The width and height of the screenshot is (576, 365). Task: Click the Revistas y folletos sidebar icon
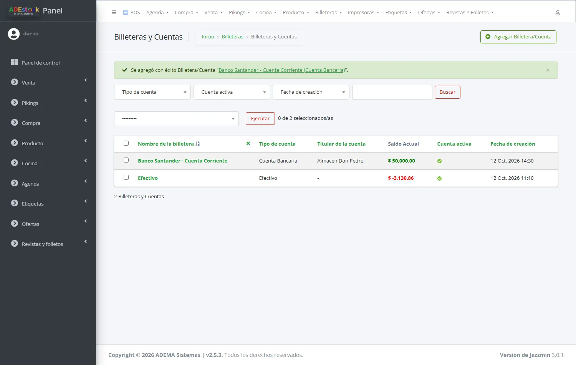click(x=15, y=244)
